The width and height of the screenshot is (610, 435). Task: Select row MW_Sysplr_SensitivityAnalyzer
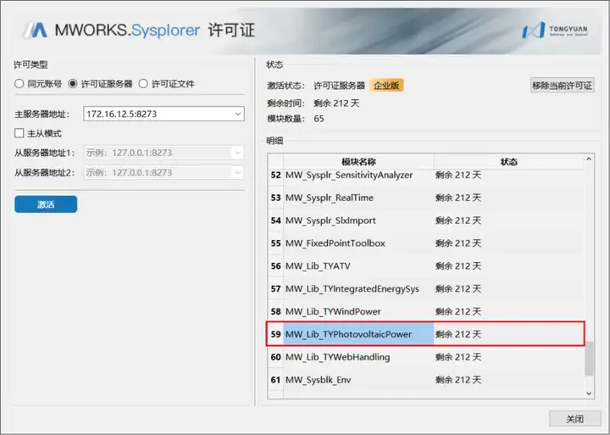pos(425,176)
